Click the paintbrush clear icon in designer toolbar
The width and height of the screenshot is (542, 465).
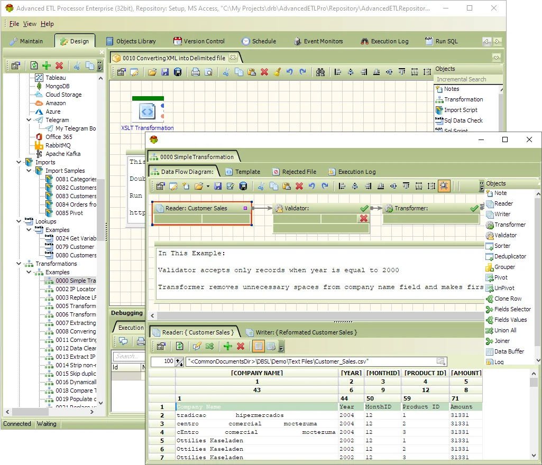(277, 72)
